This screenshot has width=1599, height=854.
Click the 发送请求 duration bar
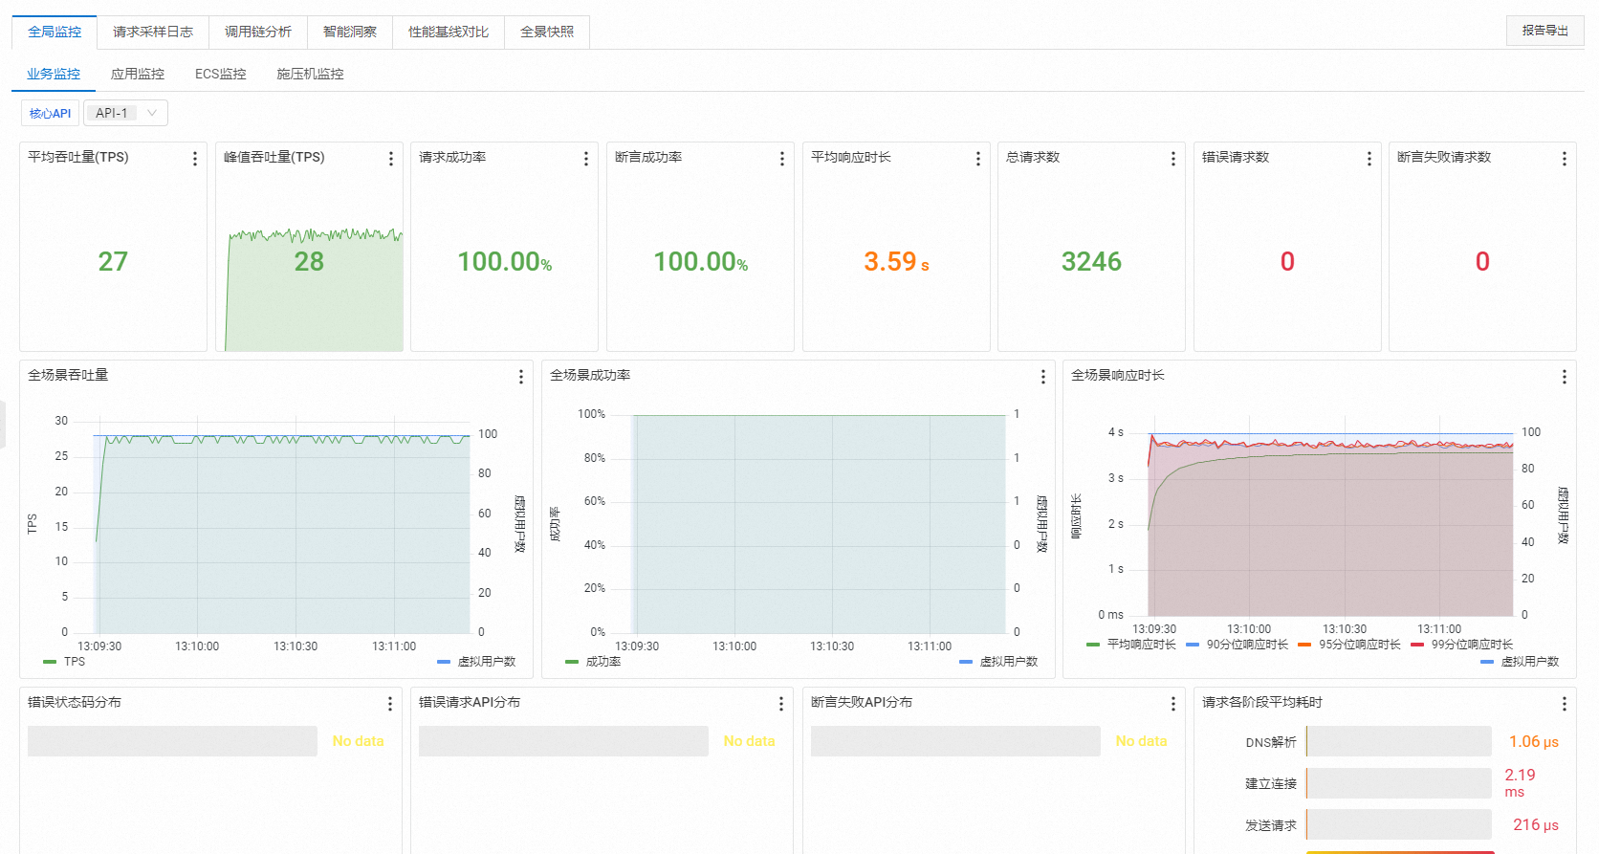point(1399,824)
